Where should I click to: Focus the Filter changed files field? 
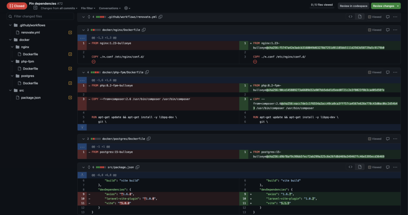[x=40, y=16]
